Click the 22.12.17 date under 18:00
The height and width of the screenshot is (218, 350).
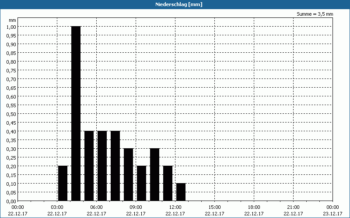coord(254,214)
